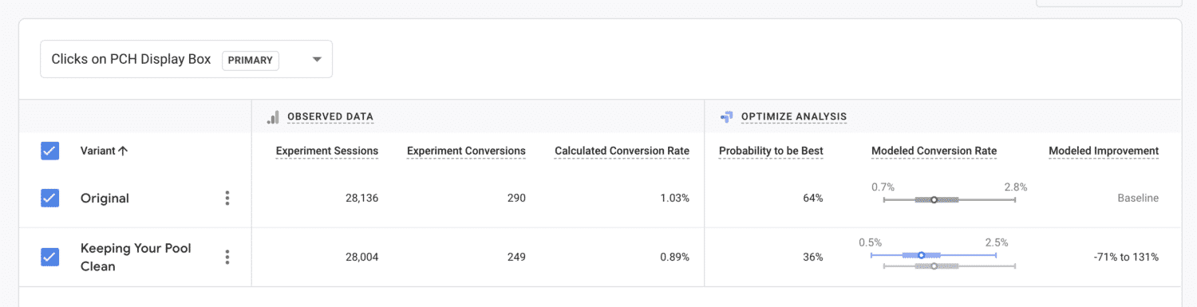Click the PRIMARY badge
The height and width of the screenshot is (307, 1197).
(251, 60)
